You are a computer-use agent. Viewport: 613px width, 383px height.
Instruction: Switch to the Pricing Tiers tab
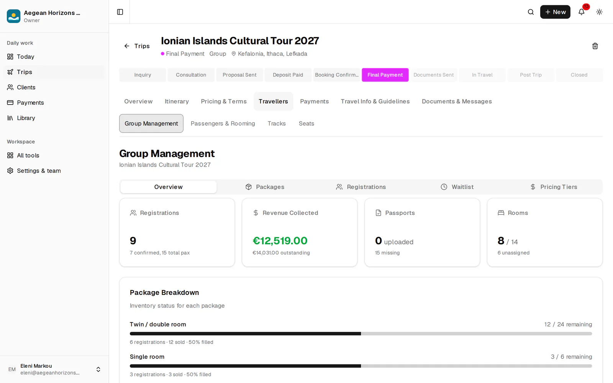[554, 187]
